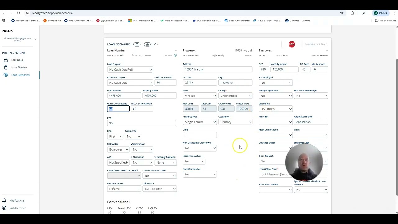Click the Polly logo
398x224 pixels.
click(8, 31)
